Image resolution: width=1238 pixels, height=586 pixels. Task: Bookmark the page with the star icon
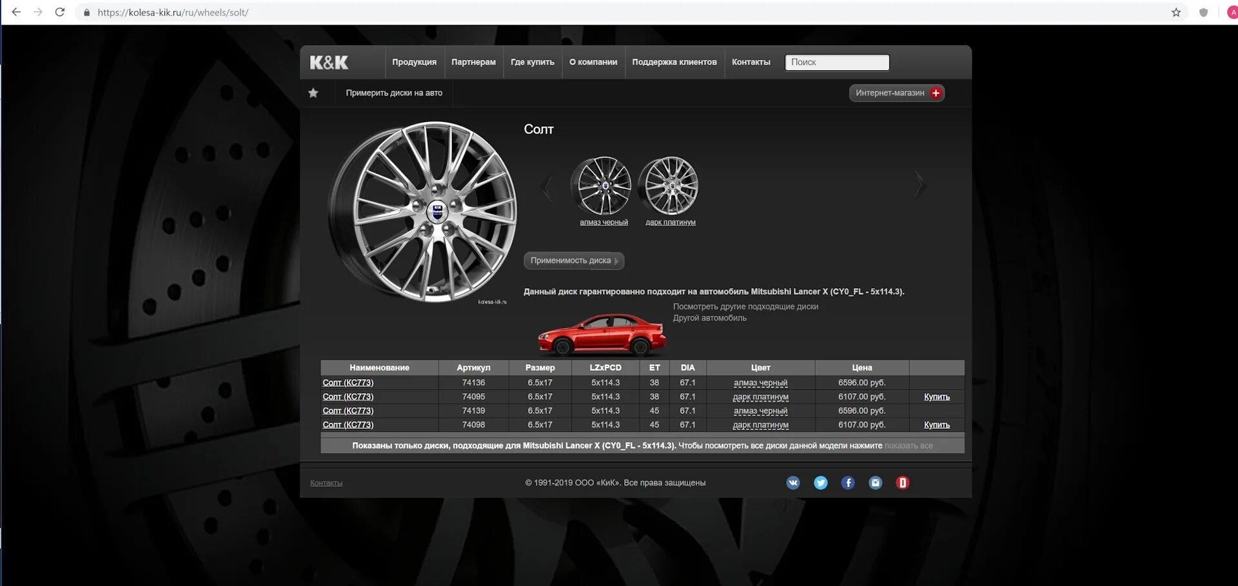1176,12
